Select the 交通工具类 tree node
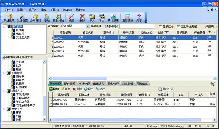219x129 pixels. [x=23, y=37]
